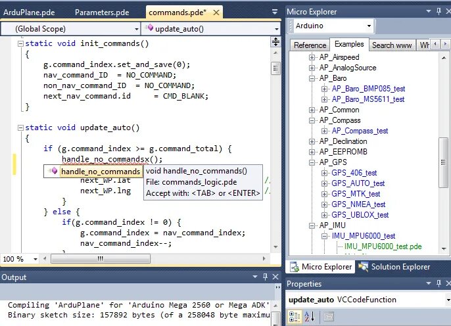Click the editor horizontal scrollbar thumb
451x326 pixels.
(x=101, y=259)
